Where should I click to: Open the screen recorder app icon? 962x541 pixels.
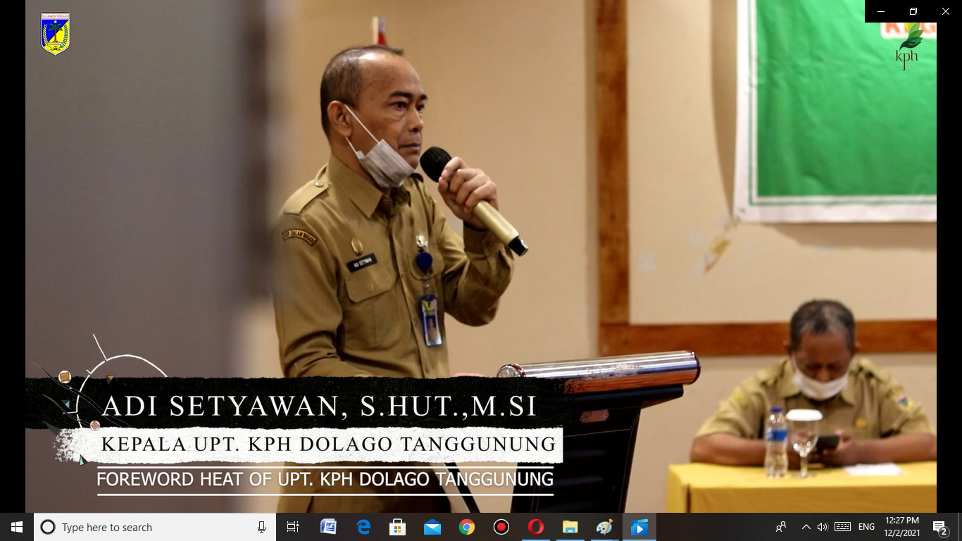tap(501, 527)
